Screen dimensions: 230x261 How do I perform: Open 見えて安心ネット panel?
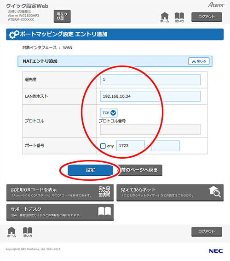coord(170,193)
